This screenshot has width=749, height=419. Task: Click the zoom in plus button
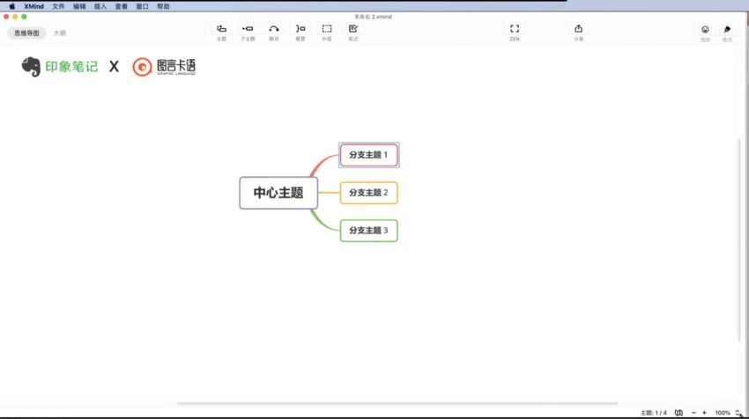(x=704, y=413)
